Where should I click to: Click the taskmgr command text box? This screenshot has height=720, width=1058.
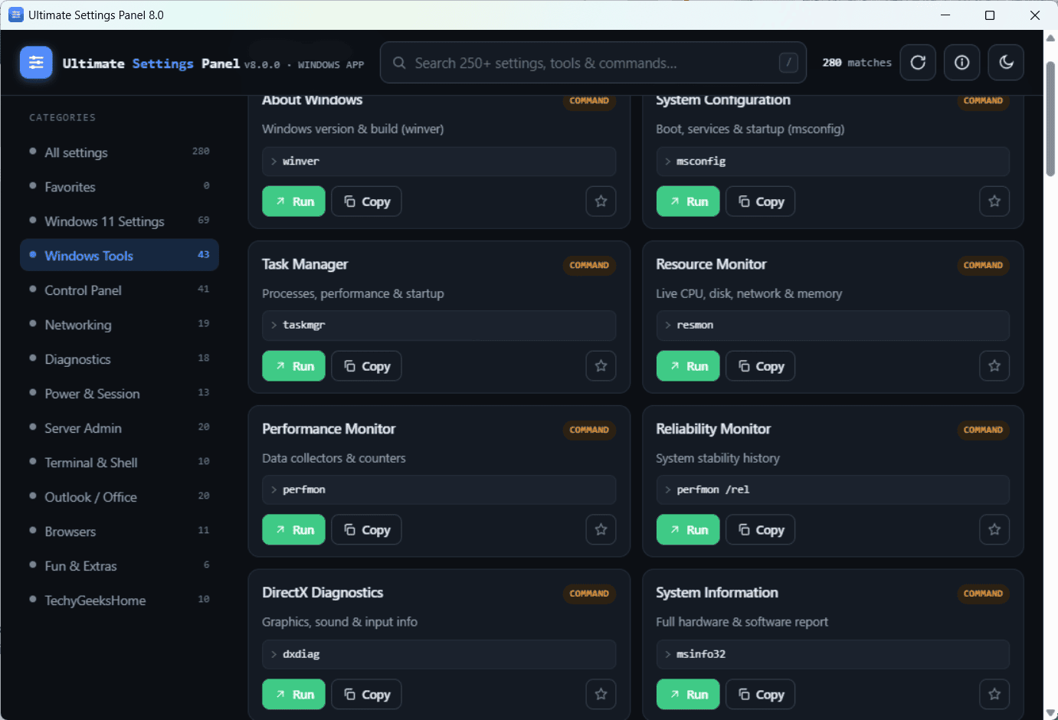point(439,326)
